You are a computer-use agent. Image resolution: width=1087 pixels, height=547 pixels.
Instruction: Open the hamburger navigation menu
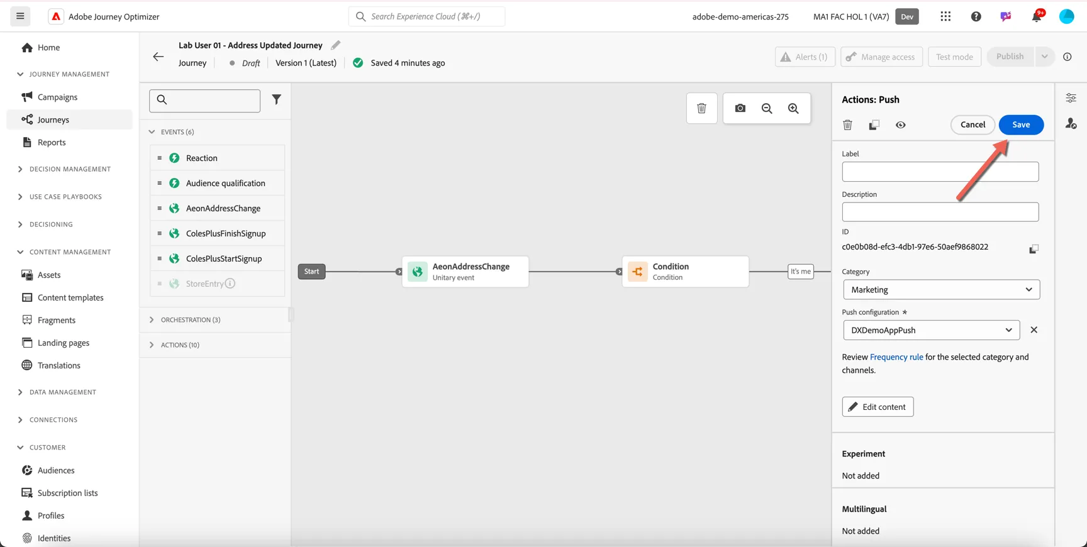20,16
